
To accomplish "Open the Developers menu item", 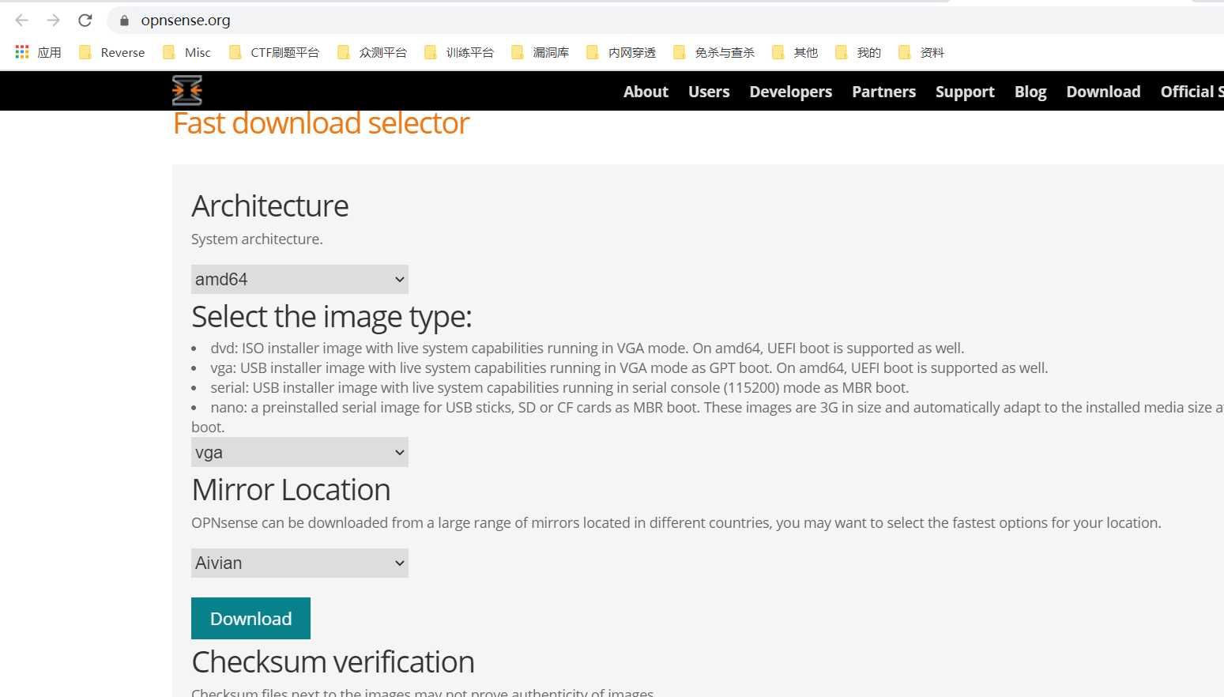I will 790,92.
